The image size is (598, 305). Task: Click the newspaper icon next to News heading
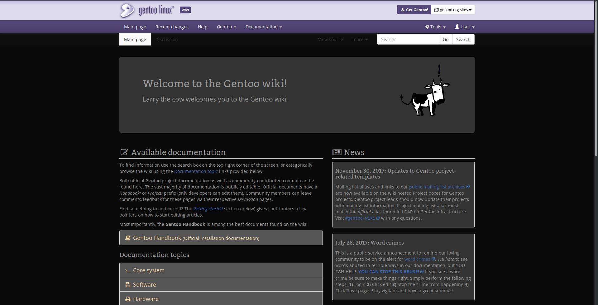click(x=337, y=152)
